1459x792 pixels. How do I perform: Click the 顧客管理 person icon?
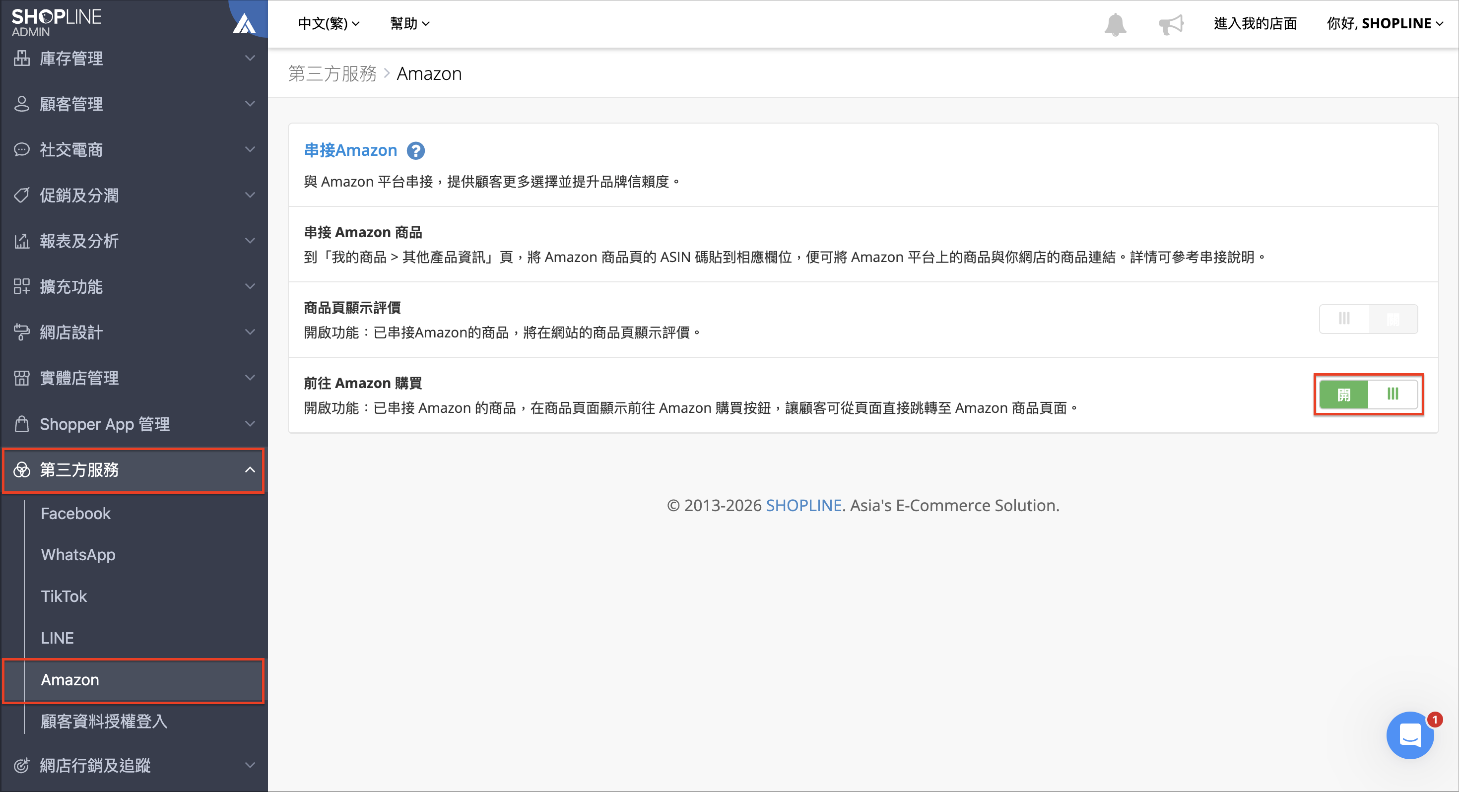click(x=21, y=104)
